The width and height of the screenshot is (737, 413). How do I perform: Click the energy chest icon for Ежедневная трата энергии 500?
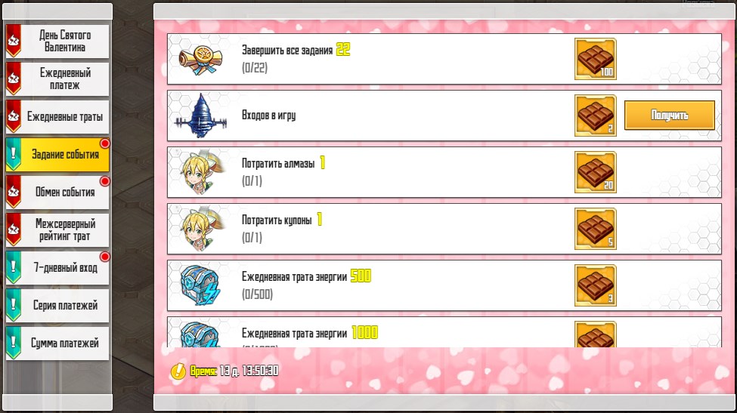[201, 285]
